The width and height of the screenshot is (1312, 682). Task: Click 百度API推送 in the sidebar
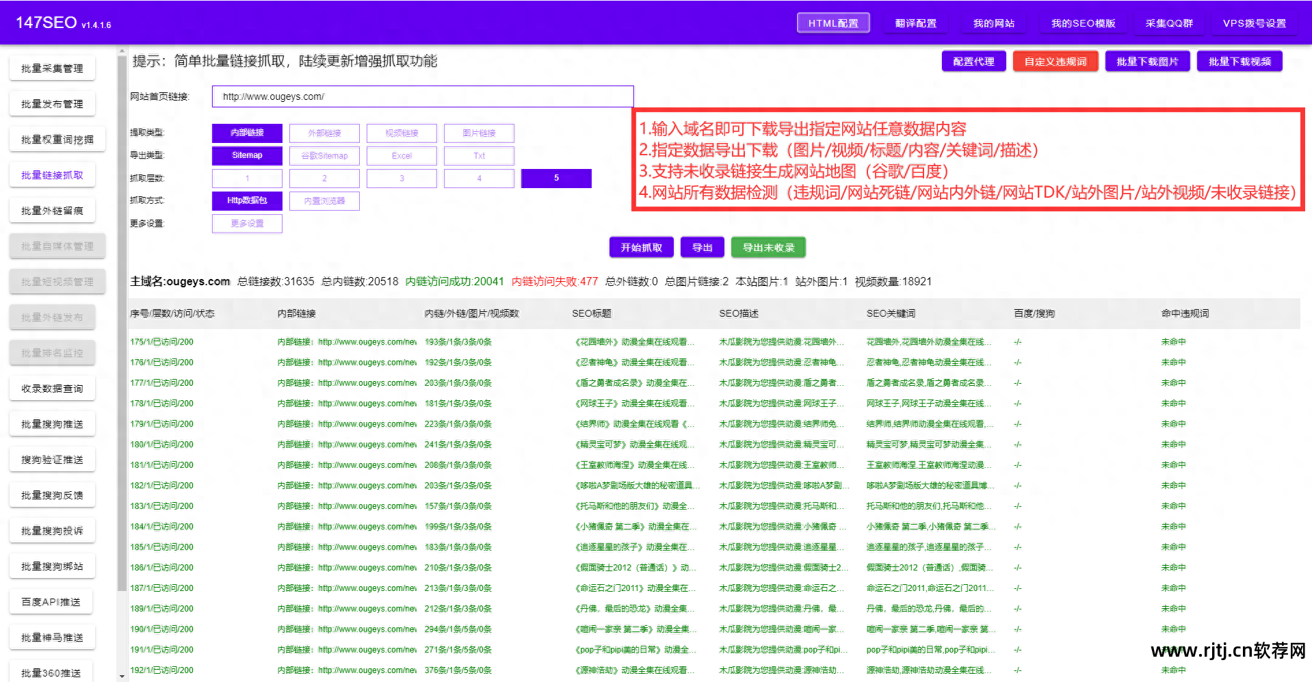(x=51, y=601)
